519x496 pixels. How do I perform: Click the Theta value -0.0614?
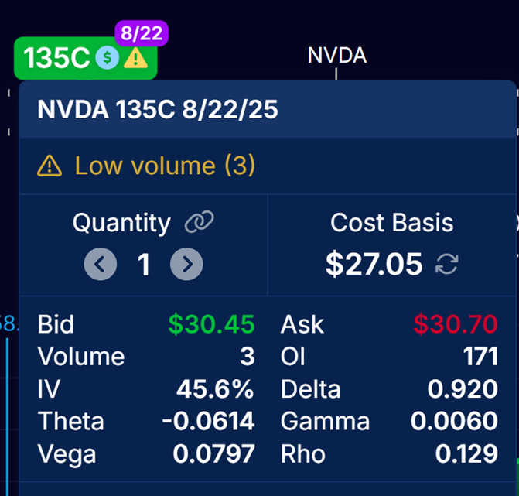click(208, 421)
